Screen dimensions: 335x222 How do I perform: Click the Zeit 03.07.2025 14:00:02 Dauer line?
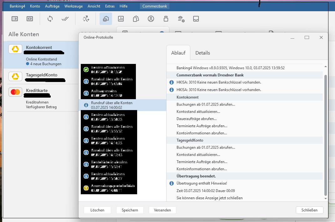[x=205, y=191]
